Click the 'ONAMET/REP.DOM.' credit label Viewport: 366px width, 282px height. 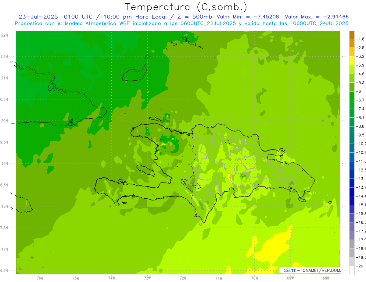[x=321, y=270]
